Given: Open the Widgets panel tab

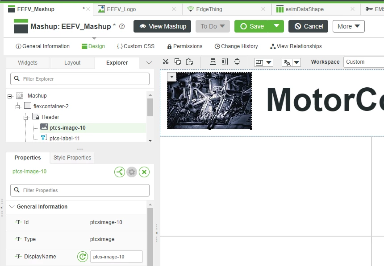Looking at the screenshot, I should click(x=27, y=62).
